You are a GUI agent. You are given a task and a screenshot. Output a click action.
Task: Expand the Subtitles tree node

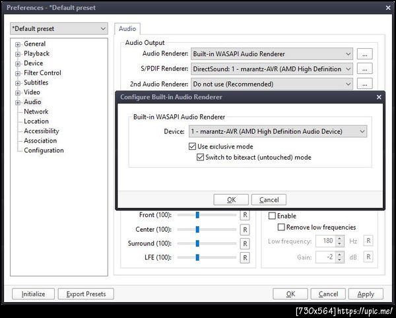pos(18,83)
